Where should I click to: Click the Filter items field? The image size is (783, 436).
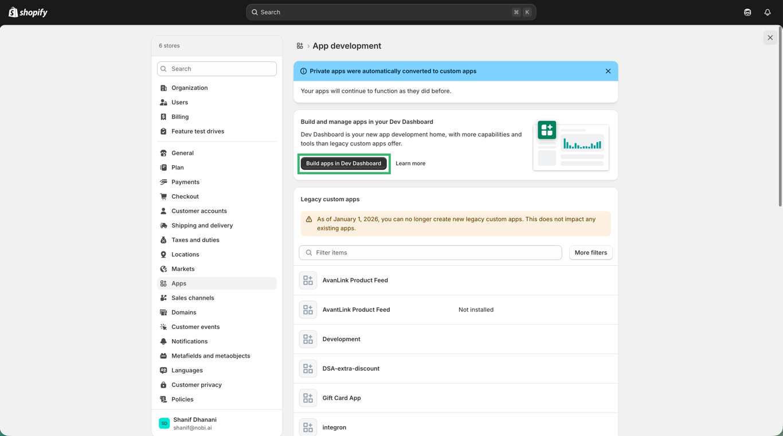tap(430, 253)
